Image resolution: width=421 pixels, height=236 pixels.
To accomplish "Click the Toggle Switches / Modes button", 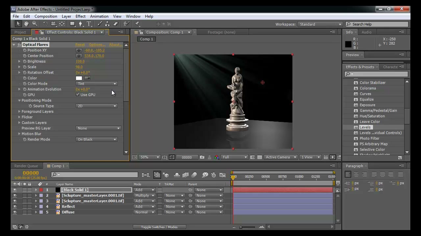I will click(x=159, y=227).
